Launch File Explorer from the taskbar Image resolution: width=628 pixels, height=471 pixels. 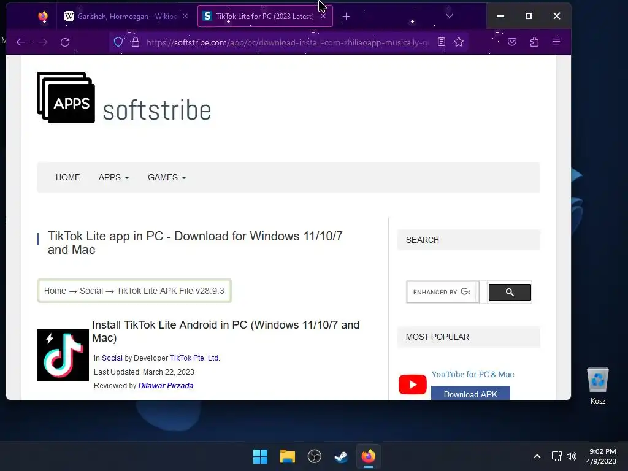coord(288,456)
